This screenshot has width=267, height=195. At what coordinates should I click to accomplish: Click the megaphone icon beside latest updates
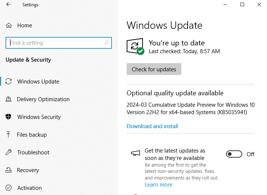(136, 153)
